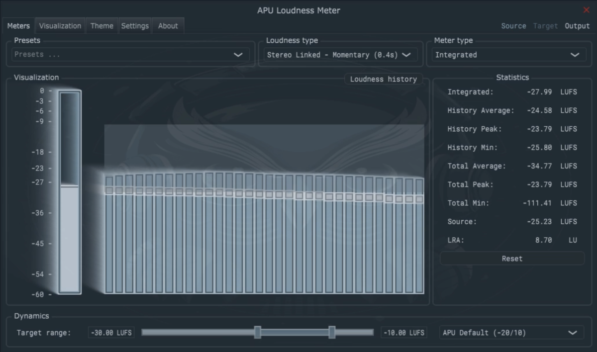Viewport: 597px width, 352px height.
Task: Click the LRA value 8.70
Action: (x=544, y=240)
